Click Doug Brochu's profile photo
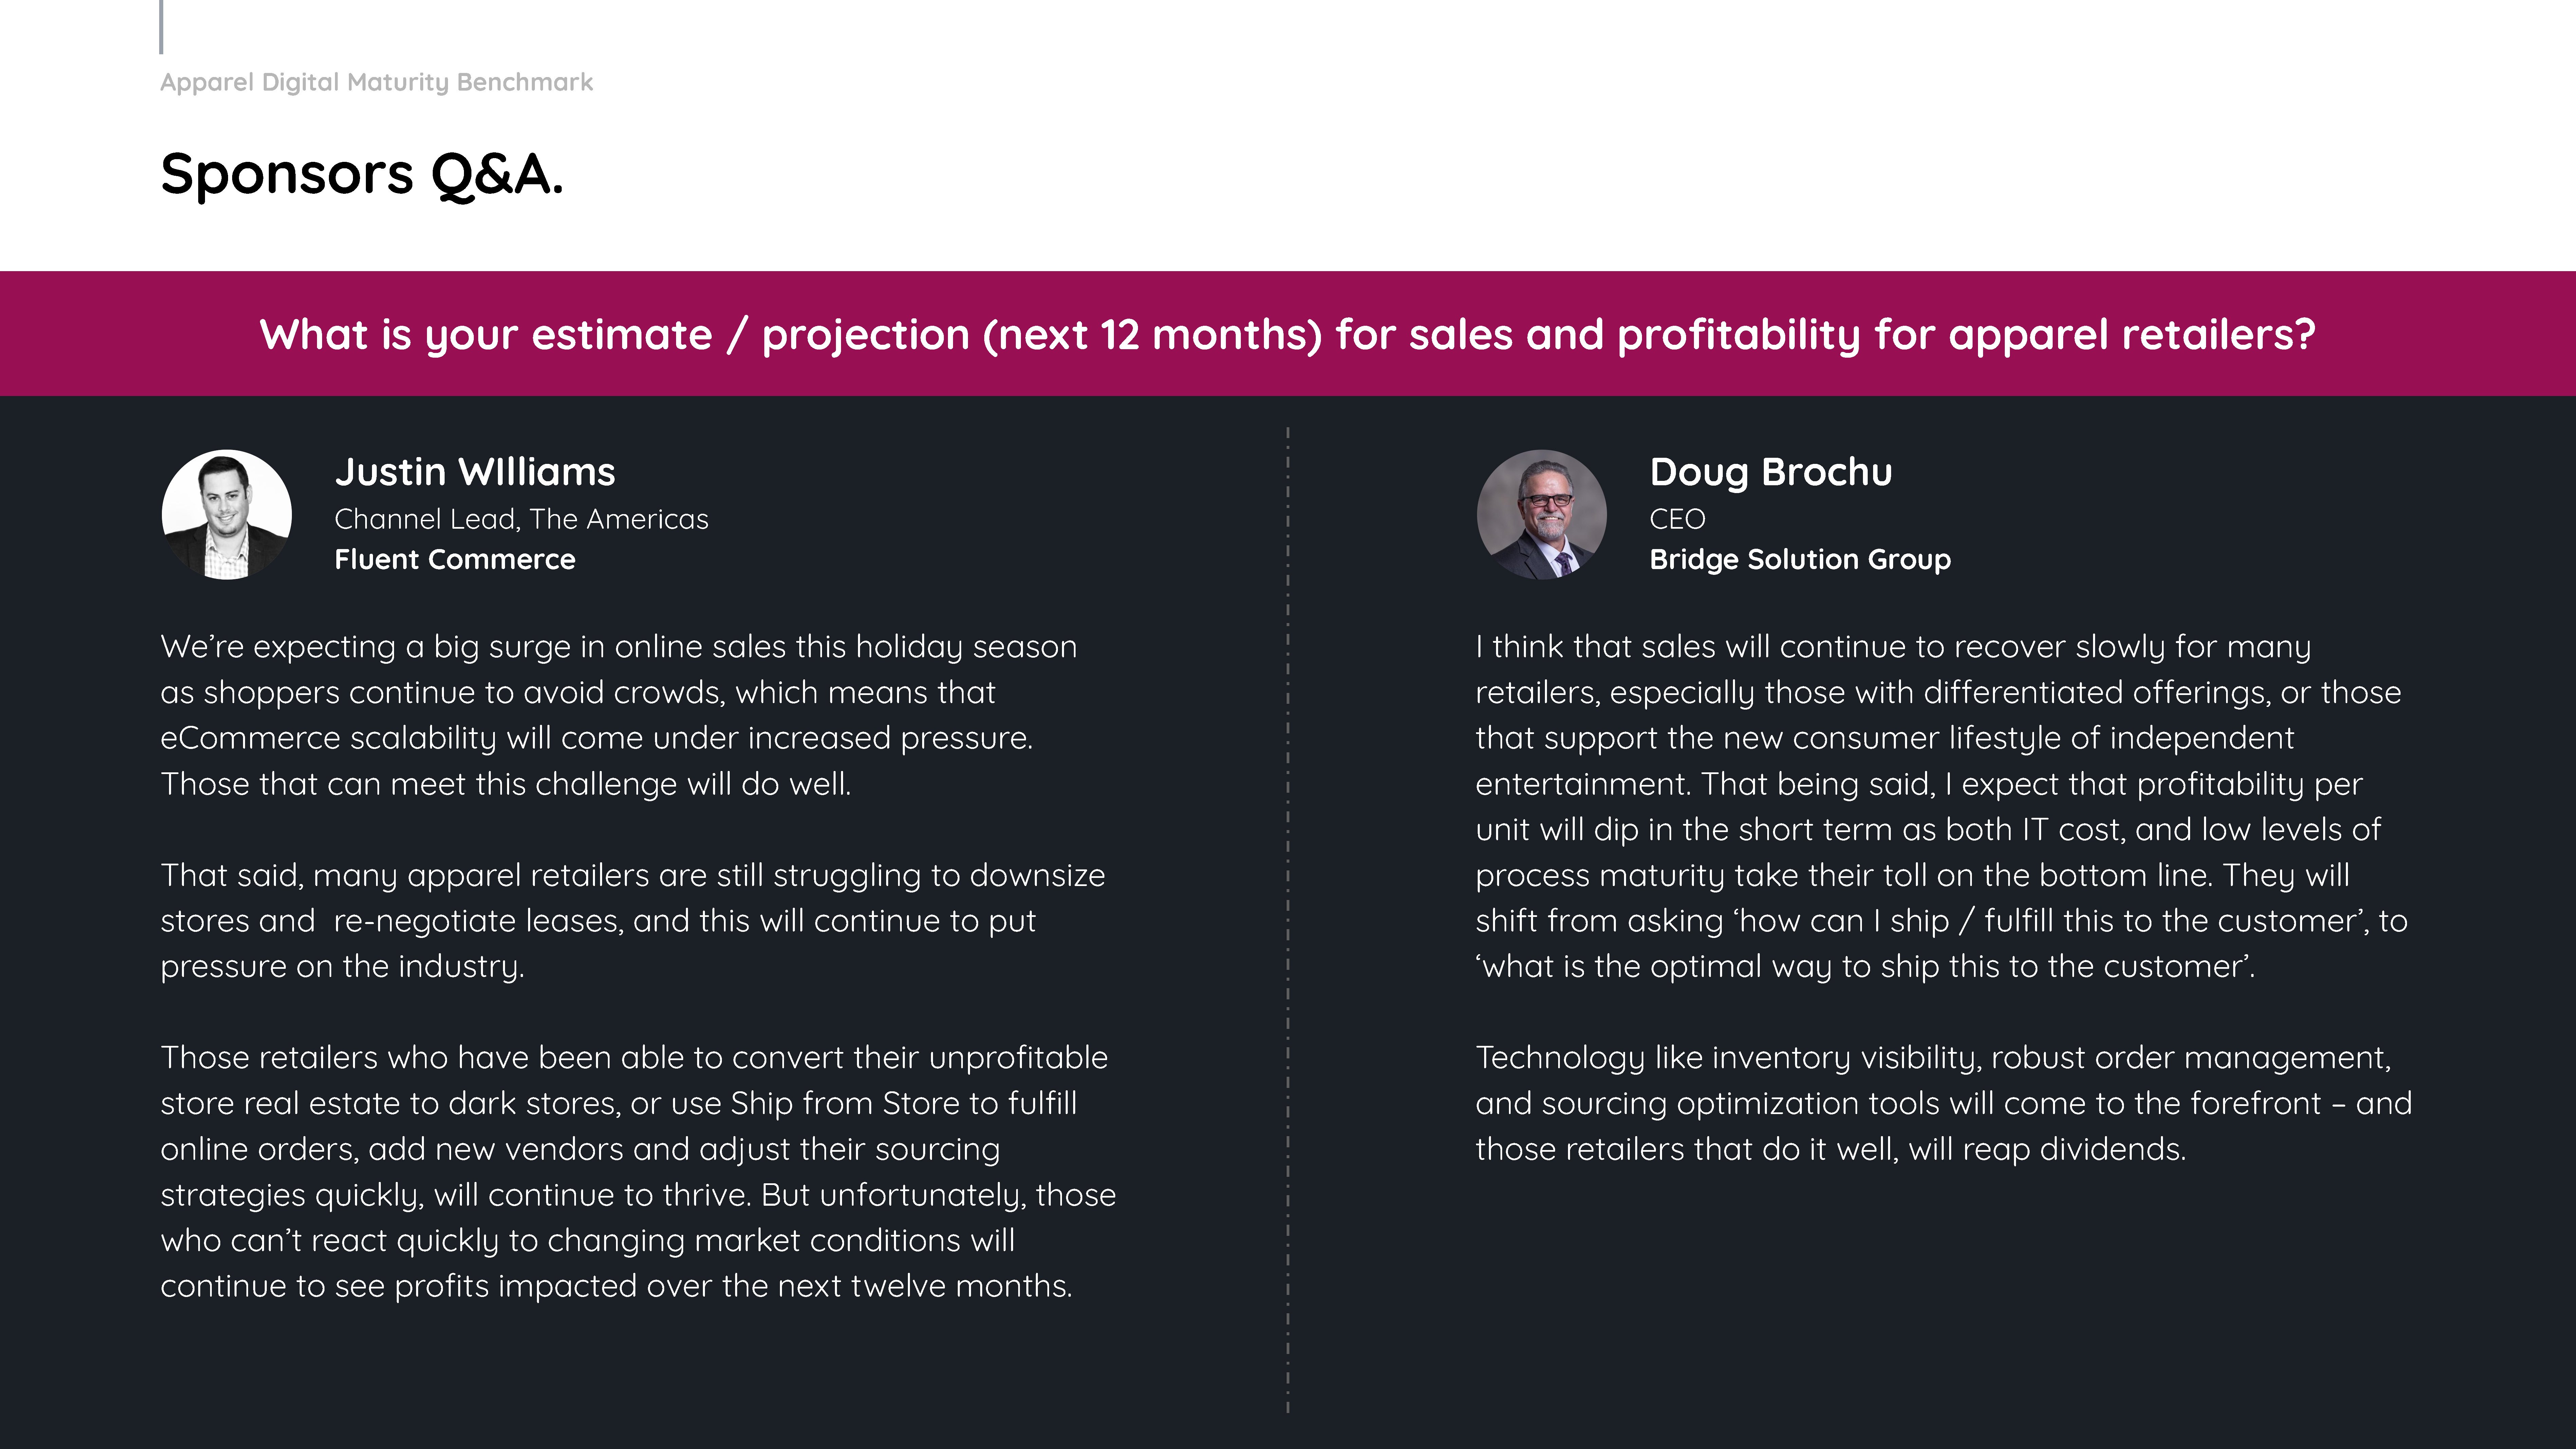This screenshot has height=1449, width=2576. [x=1542, y=514]
